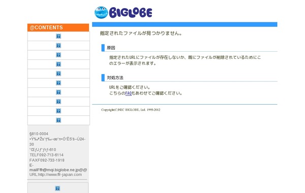This screenshot has width=305, height=193.
Task: Click the 対処方法 section heading
Action: pyautogui.click(x=115, y=78)
